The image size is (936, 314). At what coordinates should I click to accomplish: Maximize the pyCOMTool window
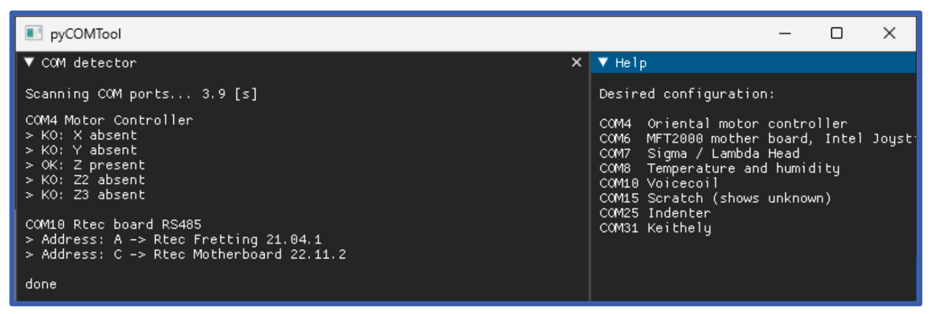tap(836, 33)
